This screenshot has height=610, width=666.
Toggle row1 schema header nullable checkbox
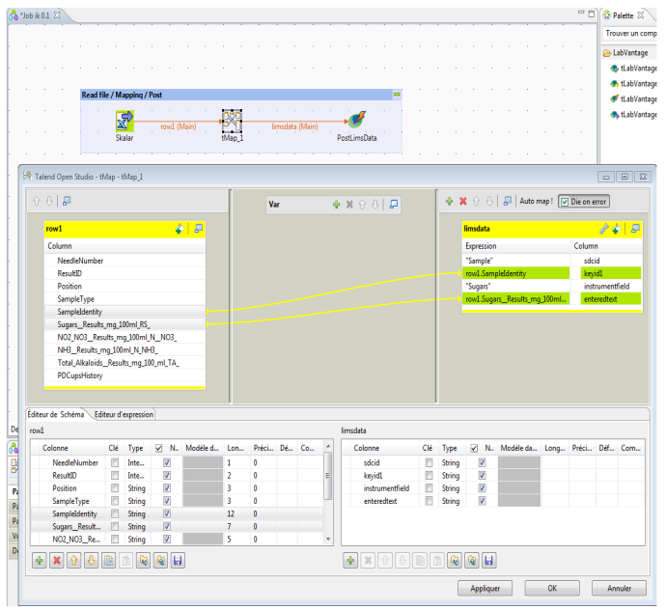coord(159,448)
